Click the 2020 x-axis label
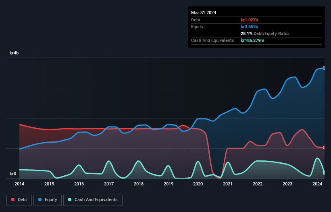The image size is (331, 212). 198,184
